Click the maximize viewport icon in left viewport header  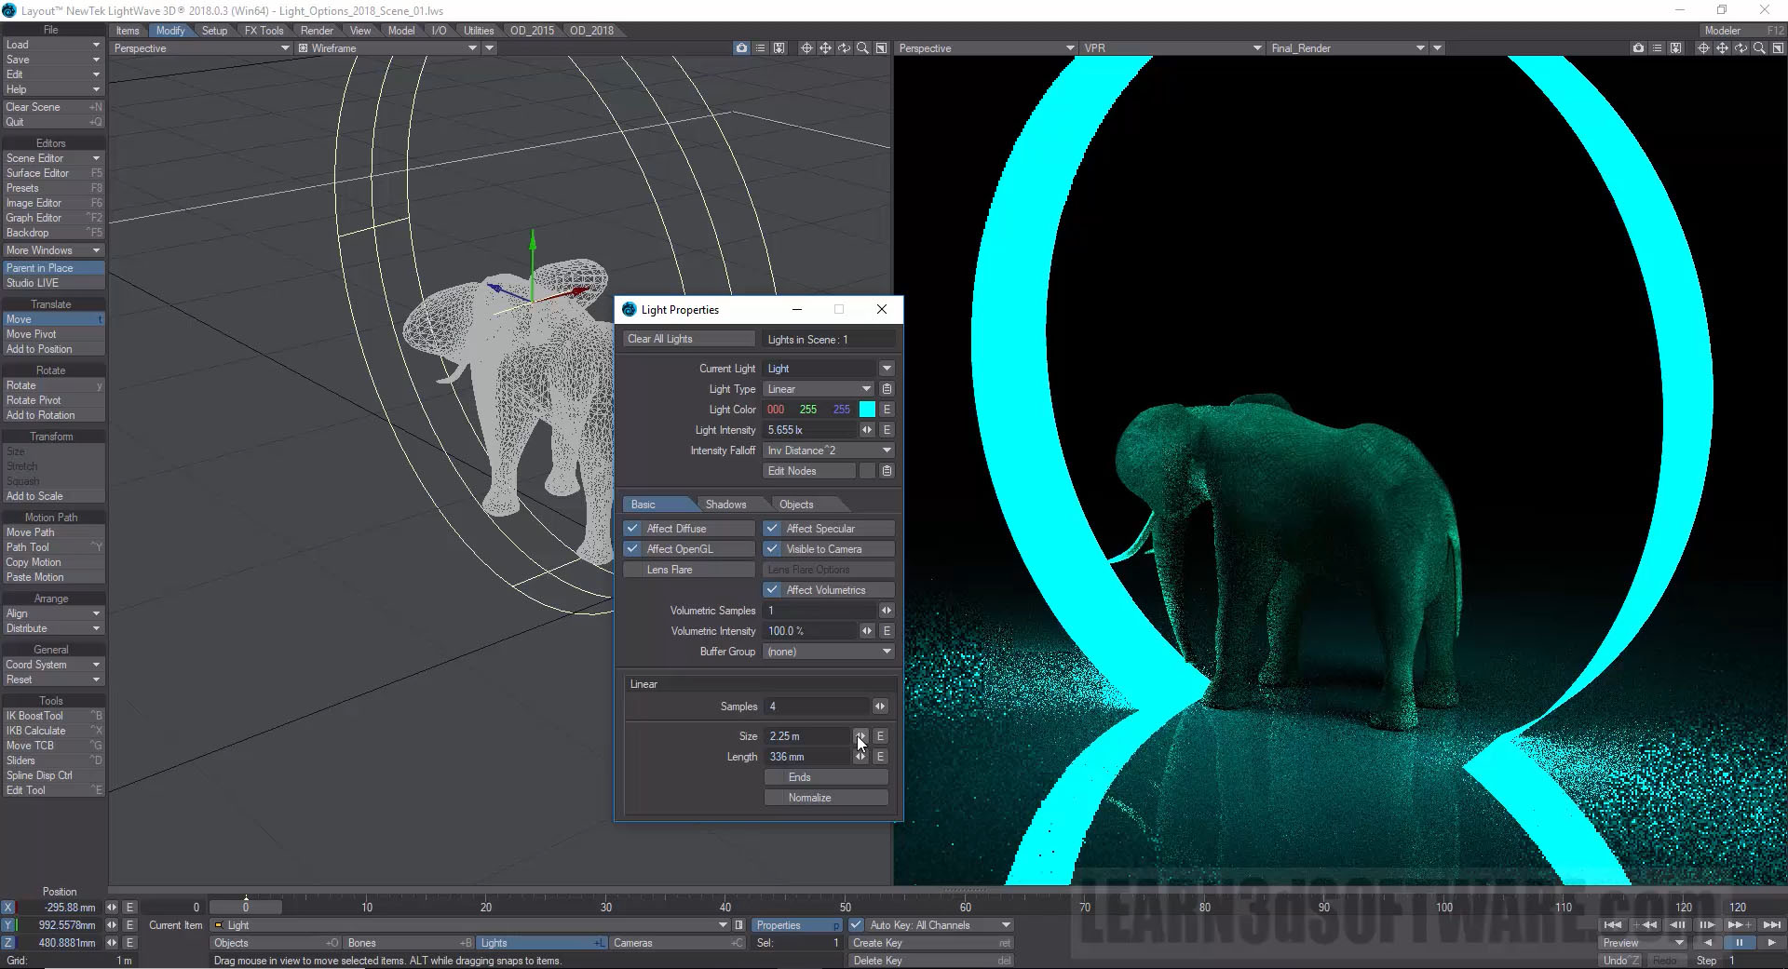click(881, 48)
